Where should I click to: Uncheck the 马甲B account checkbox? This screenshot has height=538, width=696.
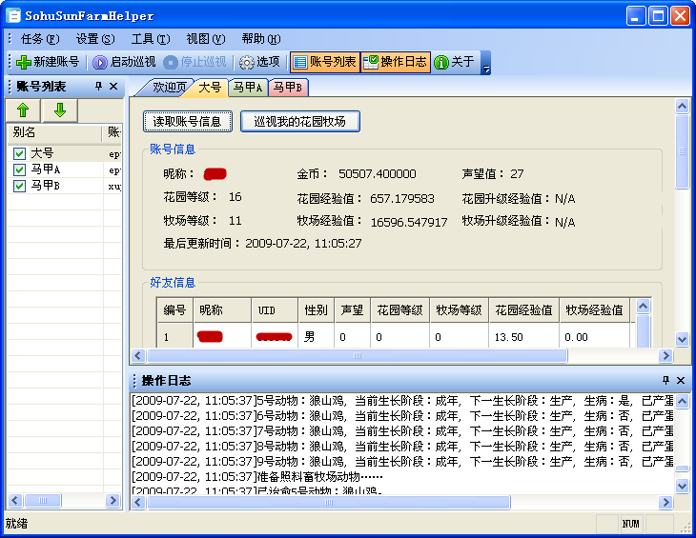point(19,186)
